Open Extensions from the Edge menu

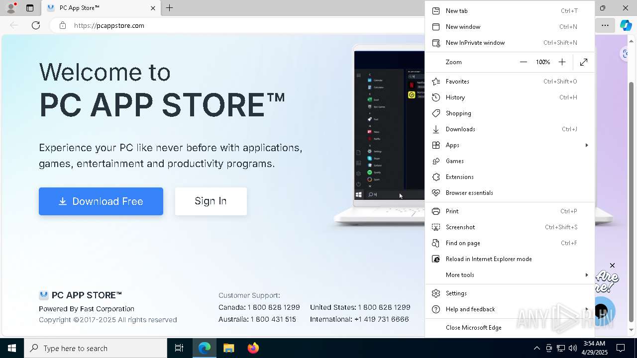coord(510,177)
